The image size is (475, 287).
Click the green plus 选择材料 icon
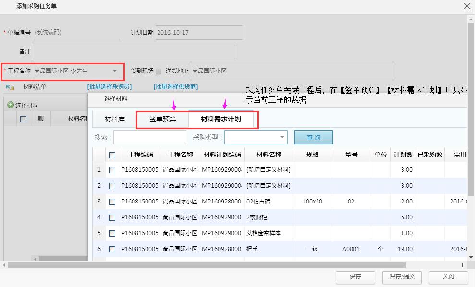(11, 105)
